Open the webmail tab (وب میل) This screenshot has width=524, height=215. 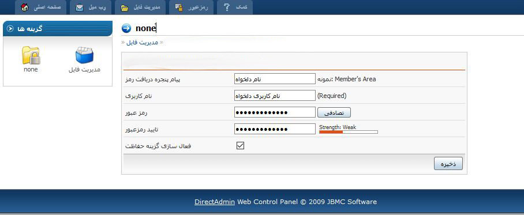coord(91,7)
